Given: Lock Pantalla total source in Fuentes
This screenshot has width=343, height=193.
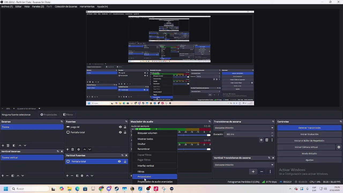Looking at the screenshot, I should tap(125, 132).
